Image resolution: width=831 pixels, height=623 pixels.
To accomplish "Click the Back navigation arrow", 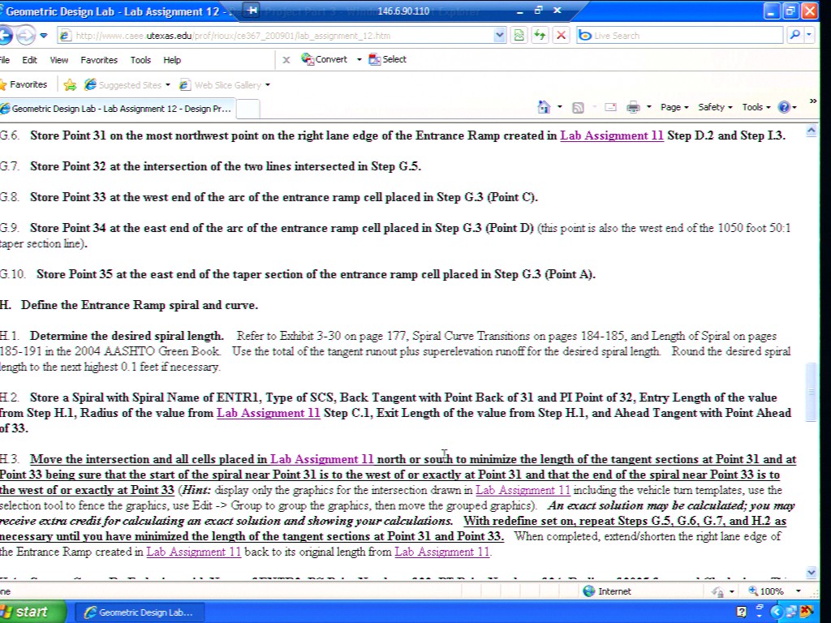I will coord(5,36).
